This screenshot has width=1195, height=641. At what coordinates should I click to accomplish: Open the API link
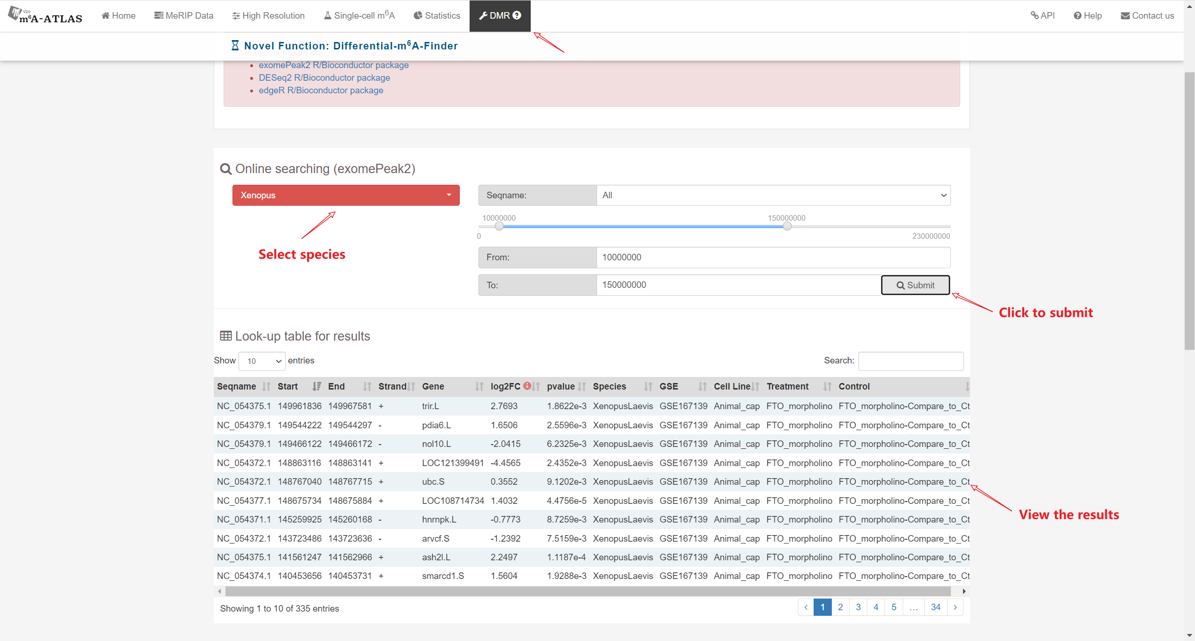1042,15
